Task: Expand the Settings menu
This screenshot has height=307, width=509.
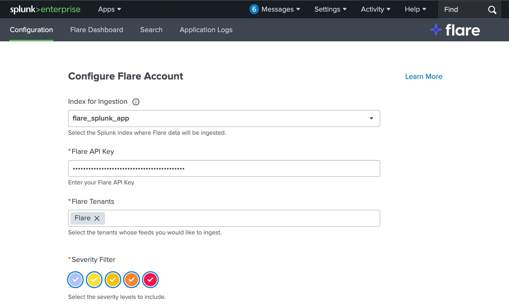Action: [330, 9]
